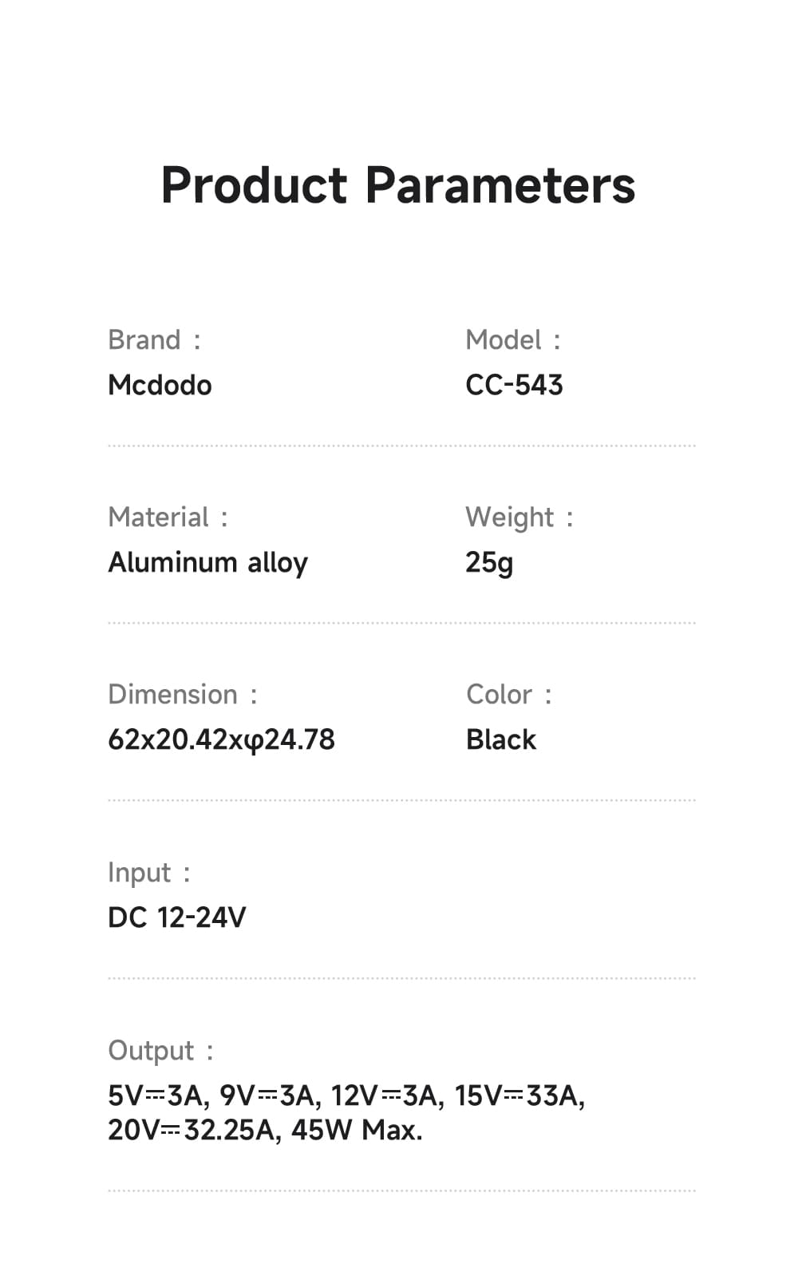Select the CC-543 model number
The image size is (798, 1272).
(514, 386)
